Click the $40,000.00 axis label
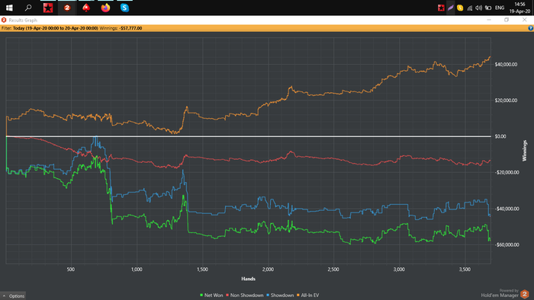The image size is (534, 300). point(506,64)
